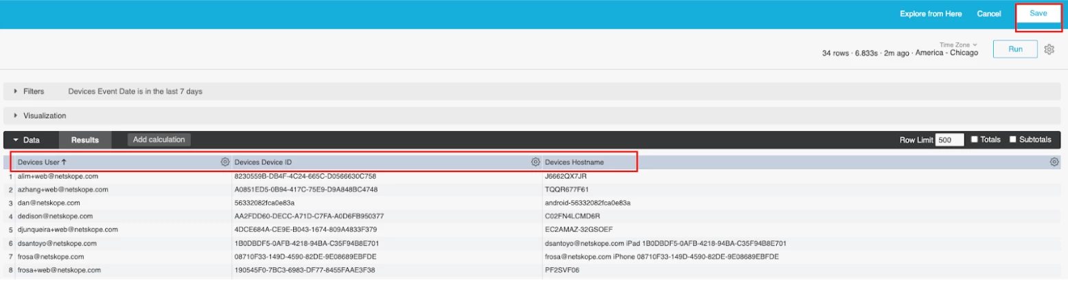Click hostname J6662QX7JR
The width and height of the screenshot is (1068, 281).
tap(566, 176)
